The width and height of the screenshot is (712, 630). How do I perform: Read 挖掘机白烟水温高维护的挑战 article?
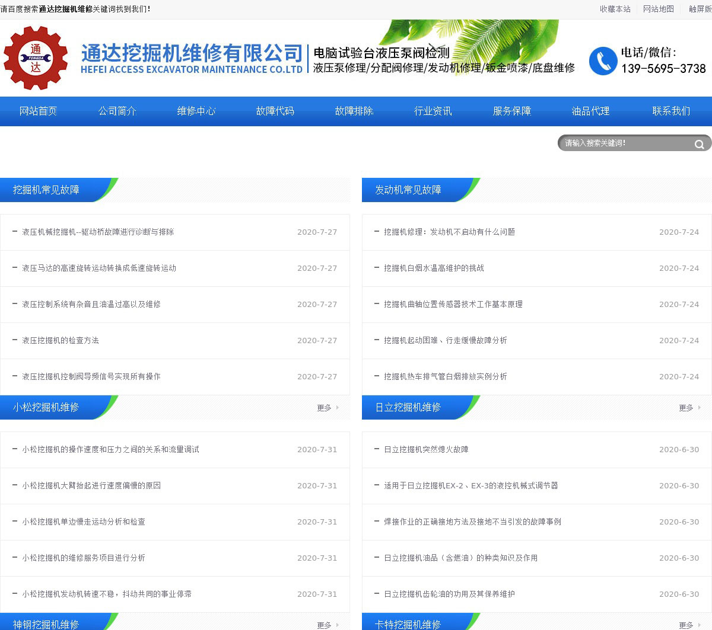434,268
